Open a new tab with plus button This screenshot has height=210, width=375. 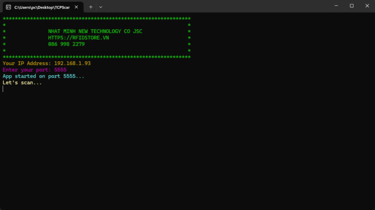pyautogui.click(x=91, y=7)
